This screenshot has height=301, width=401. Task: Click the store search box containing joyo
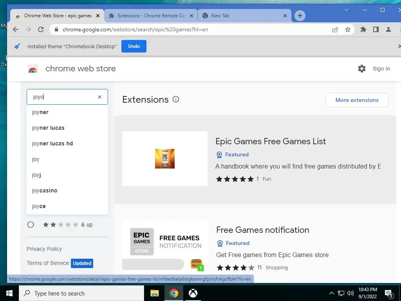tap(67, 97)
